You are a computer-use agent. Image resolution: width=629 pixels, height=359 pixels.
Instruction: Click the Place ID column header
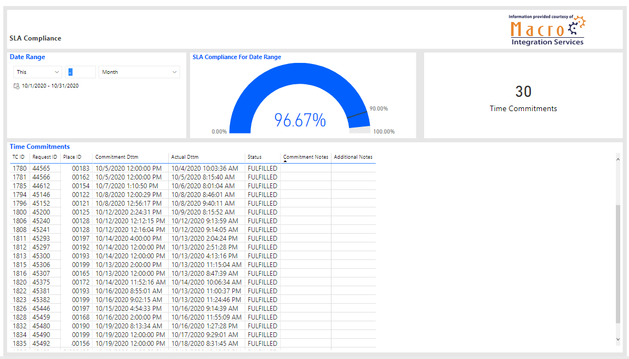(72, 157)
